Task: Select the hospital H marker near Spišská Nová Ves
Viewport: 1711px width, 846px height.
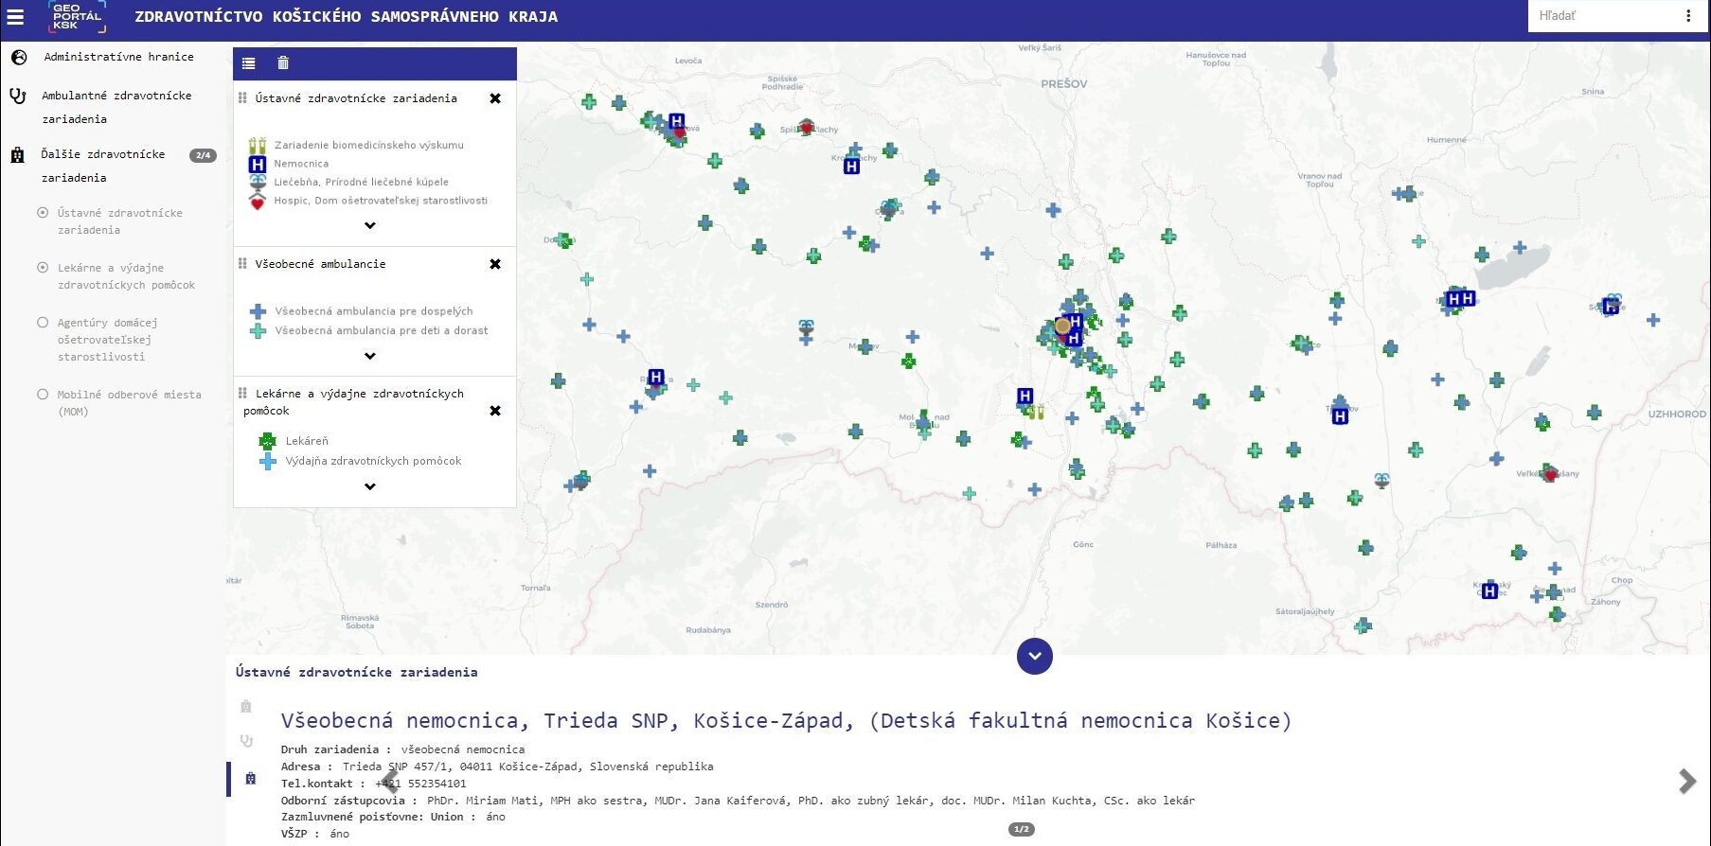Action: 676,121
